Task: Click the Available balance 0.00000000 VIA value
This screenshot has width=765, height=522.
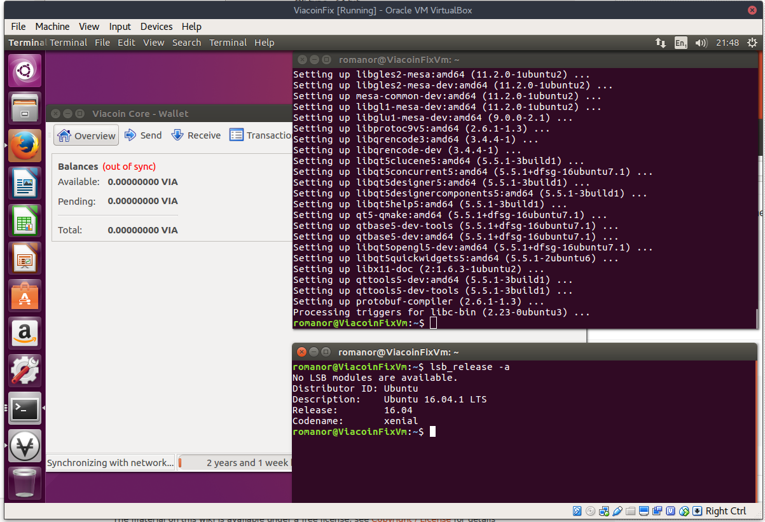Action: tap(142, 182)
